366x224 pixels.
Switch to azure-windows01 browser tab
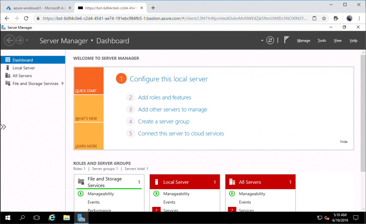click(39, 8)
